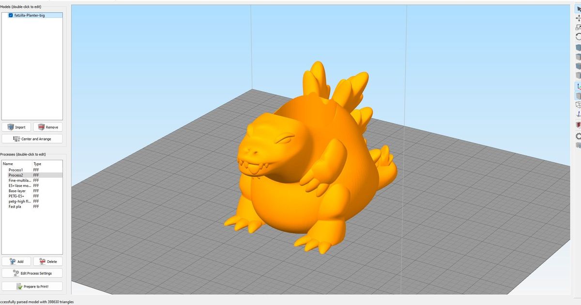The image size is (581, 305).
Task: Switch view using the first cube view icon
Action: click(578, 48)
